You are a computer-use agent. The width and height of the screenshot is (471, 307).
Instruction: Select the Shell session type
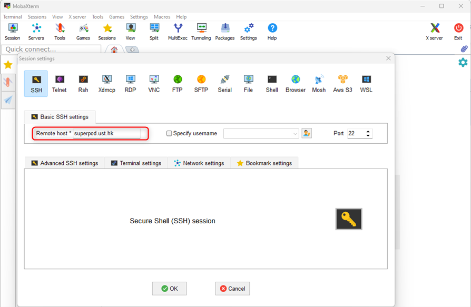pyautogui.click(x=272, y=84)
